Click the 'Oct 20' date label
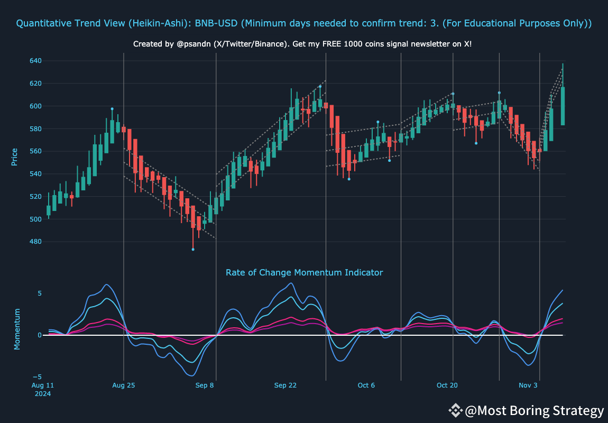The width and height of the screenshot is (608, 423). (447, 385)
